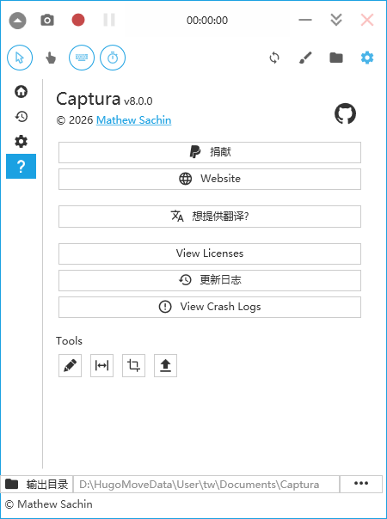The height and width of the screenshot is (519, 387).
Task: Click the 捐献 PayPal donate button
Action: (210, 153)
